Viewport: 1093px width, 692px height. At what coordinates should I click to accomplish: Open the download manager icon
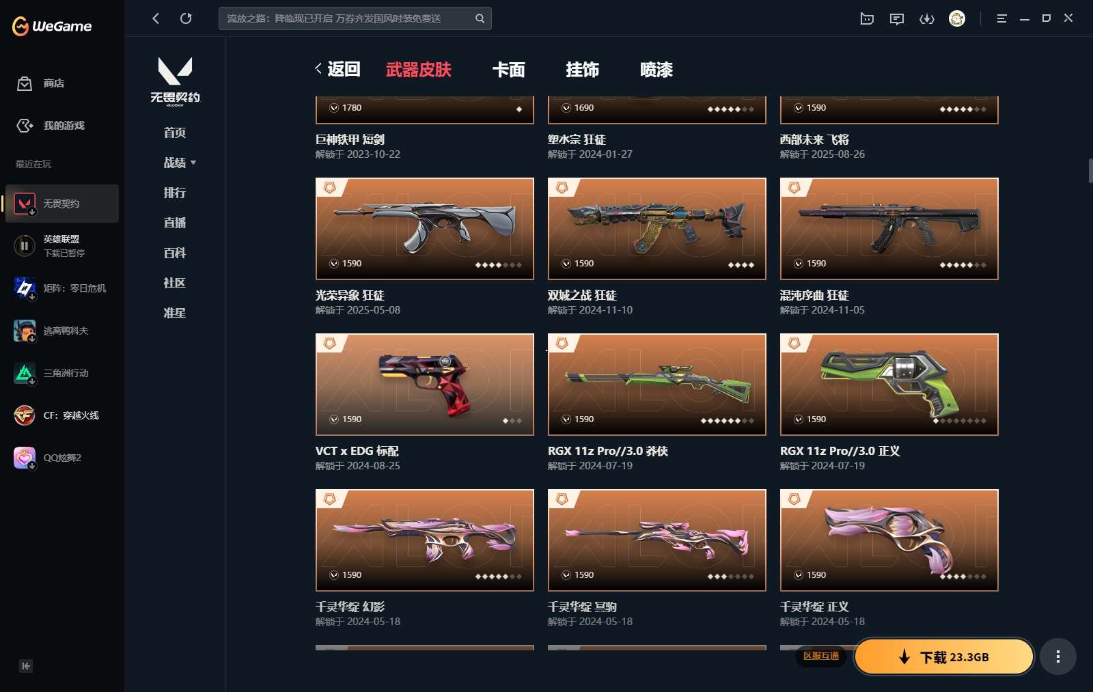pyautogui.click(x=926, y=18)
